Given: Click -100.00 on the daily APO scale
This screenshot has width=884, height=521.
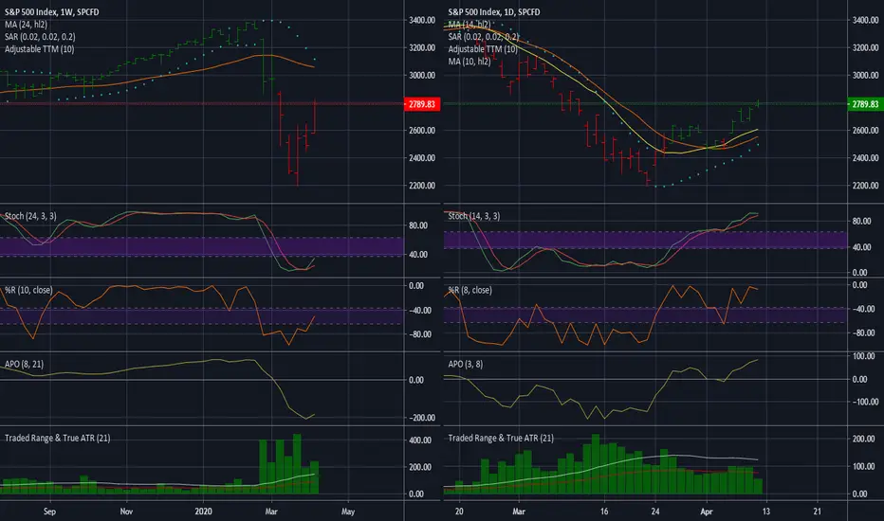Looking at the screenshot, I should point(864,402).
